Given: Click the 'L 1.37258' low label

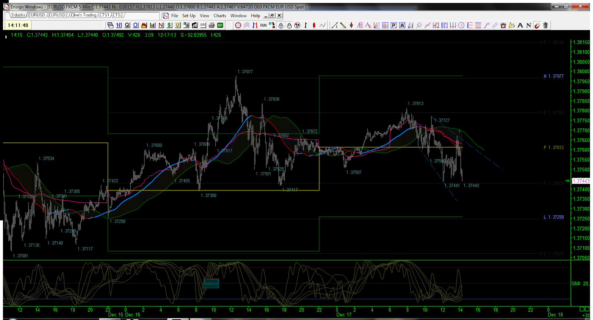Looking at the screenshot, I should point(553,217).
